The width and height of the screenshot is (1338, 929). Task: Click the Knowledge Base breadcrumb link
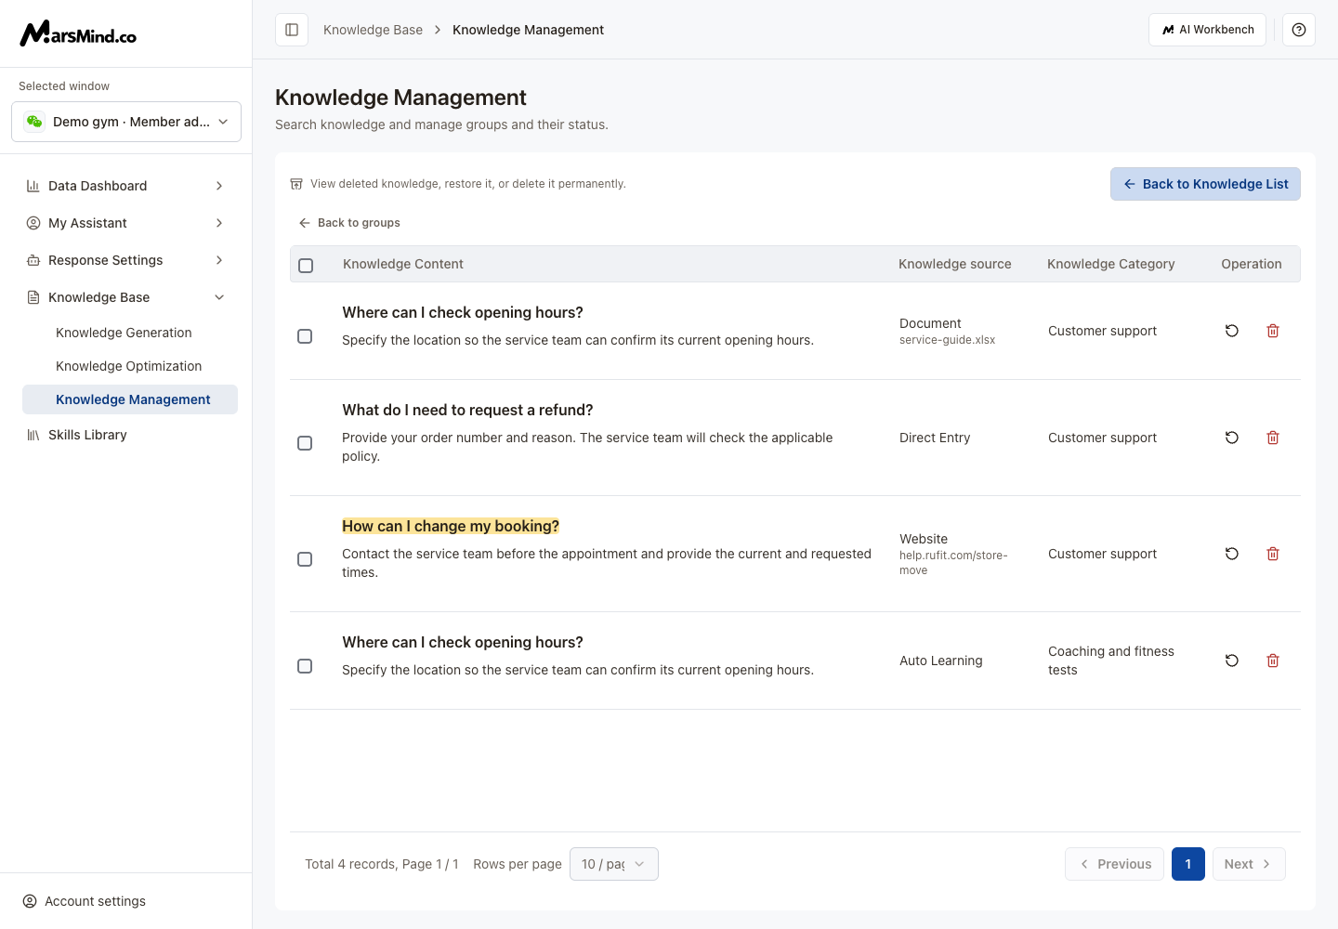pyautogui.click(x=373, y=30)
